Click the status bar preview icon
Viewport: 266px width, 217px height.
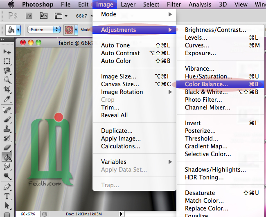(45, 214)
